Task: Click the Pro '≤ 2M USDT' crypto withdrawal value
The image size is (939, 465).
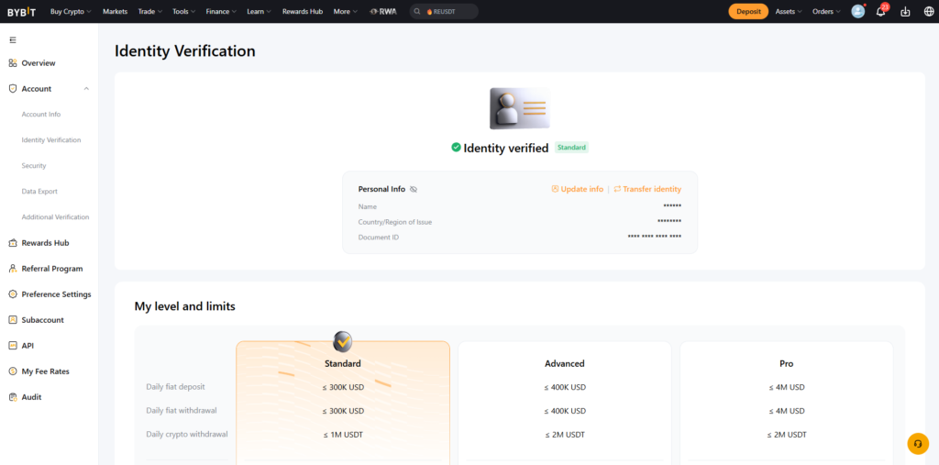Action: [787, 435]
